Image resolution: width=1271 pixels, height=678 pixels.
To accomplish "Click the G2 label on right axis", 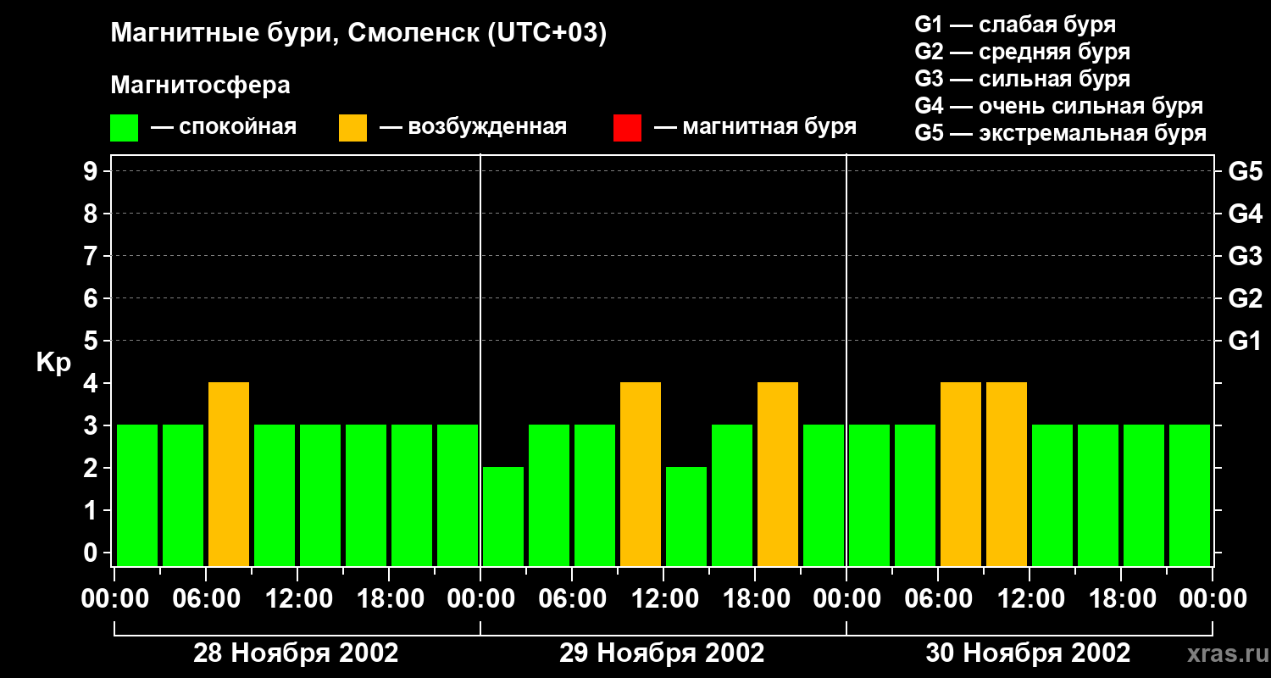I will click(1245, 298).
